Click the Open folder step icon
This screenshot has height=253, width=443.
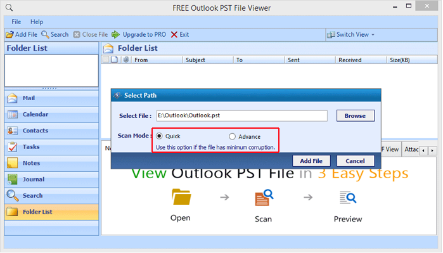[181, 197]
